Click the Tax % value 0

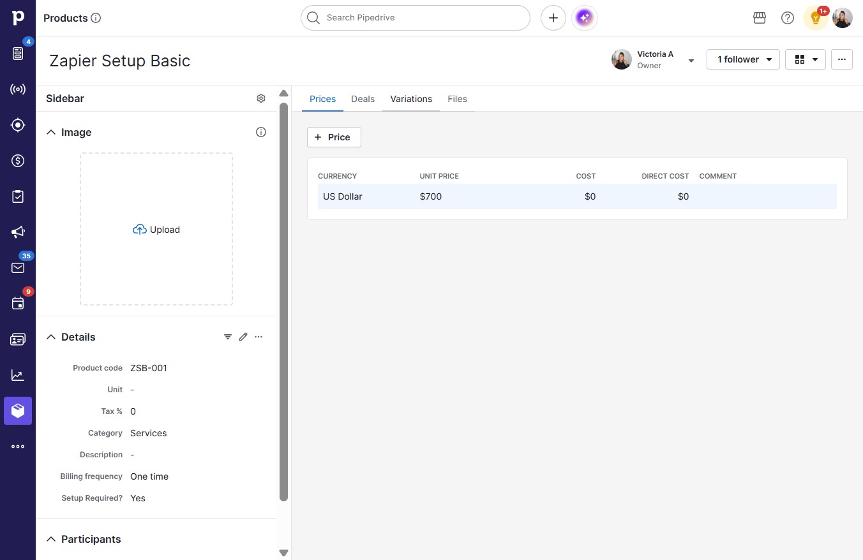pos(133,411)
